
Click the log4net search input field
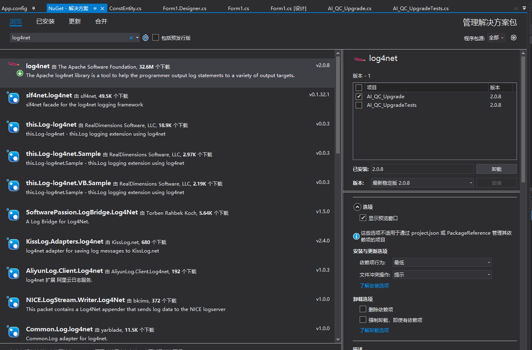click(69, 38)
